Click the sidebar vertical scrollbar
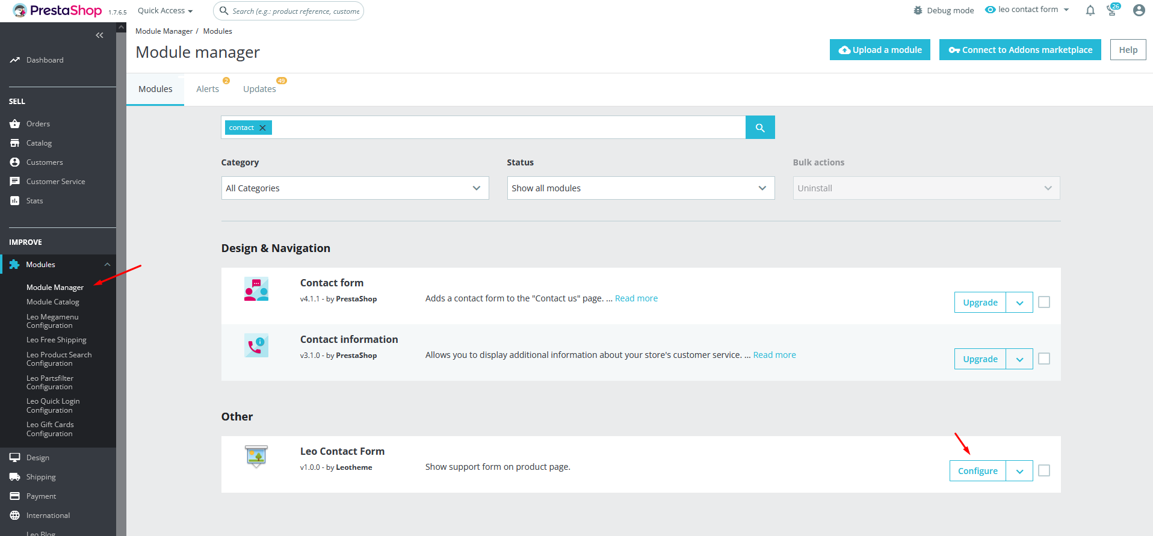The width and height of the screenshot is (1153, 536). pyautogui.click(x=121, y=279)
